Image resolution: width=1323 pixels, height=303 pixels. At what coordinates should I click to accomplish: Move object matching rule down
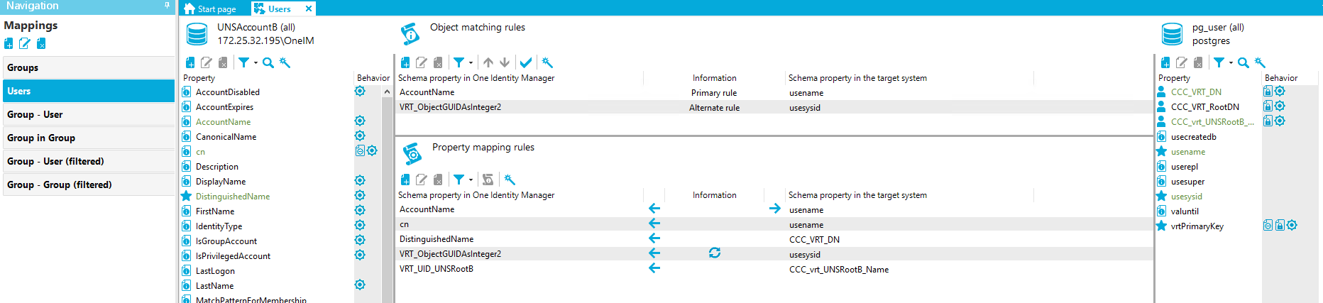point(505,63)
